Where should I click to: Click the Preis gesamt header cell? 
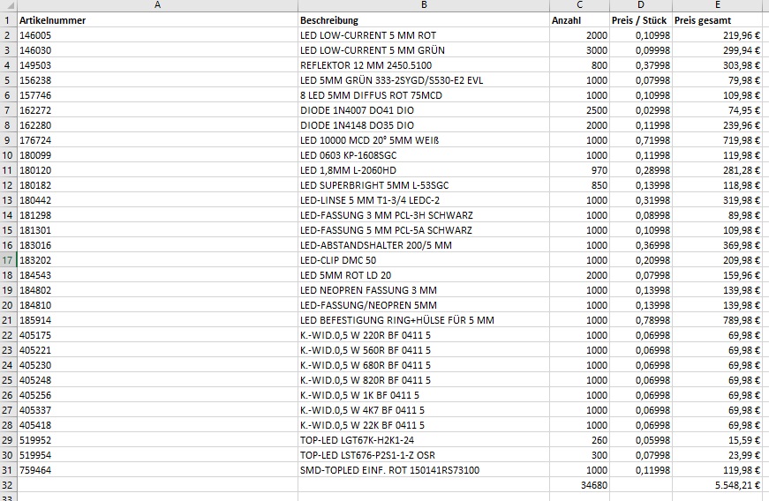(x=717, y=20)
